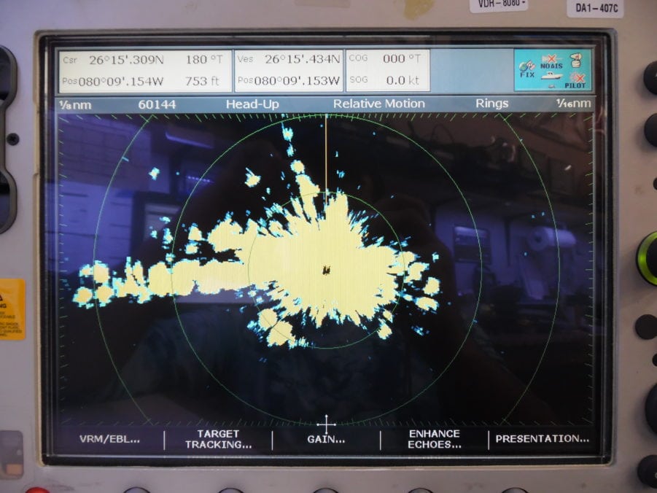
Task: Select cursor longitude 080°09'.154W
Action: (x=120, y=82)
